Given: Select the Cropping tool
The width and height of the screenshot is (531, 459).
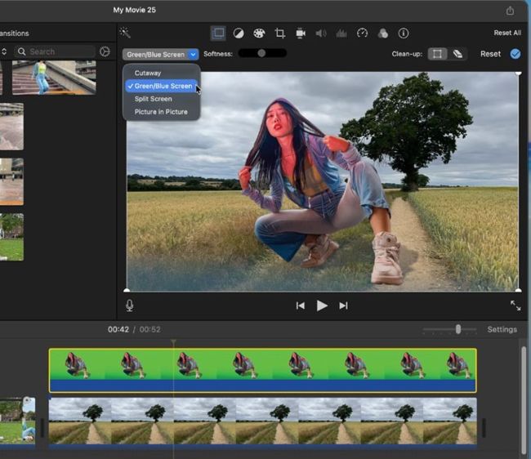Looking at the screenshot, I should point(280,33).
